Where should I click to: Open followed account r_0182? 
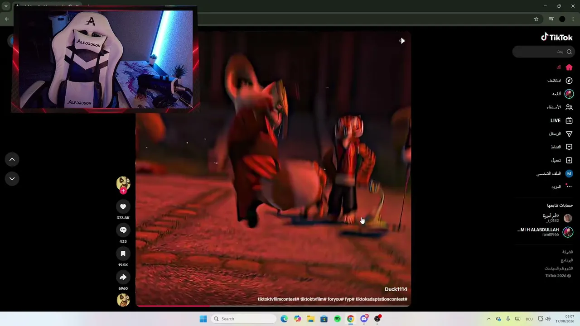[x=557, y=218]
